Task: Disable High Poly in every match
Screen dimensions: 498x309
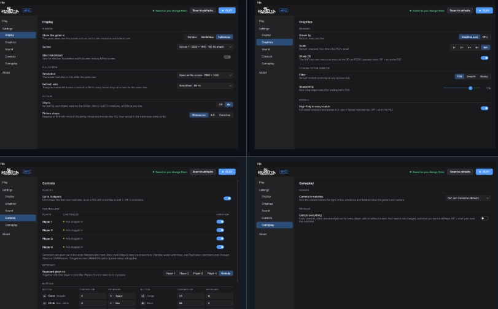Action: click(484, 108)
